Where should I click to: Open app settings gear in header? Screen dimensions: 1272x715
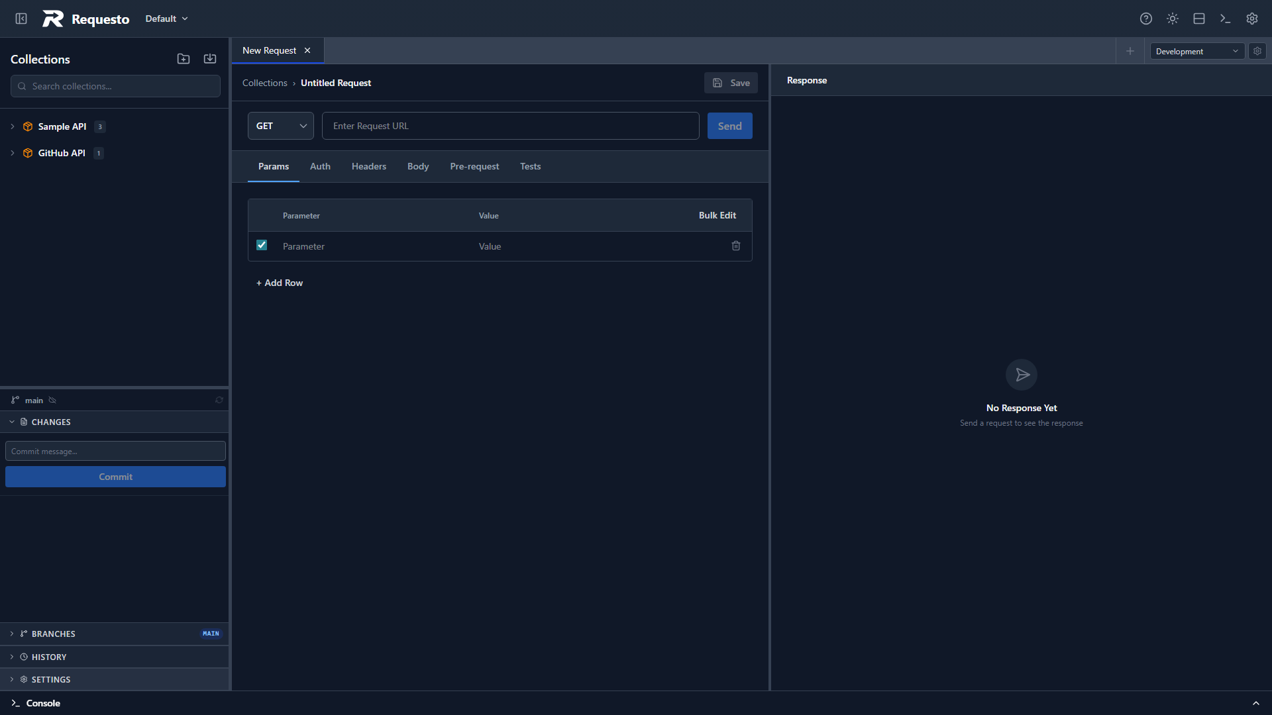pos(1252,19)
